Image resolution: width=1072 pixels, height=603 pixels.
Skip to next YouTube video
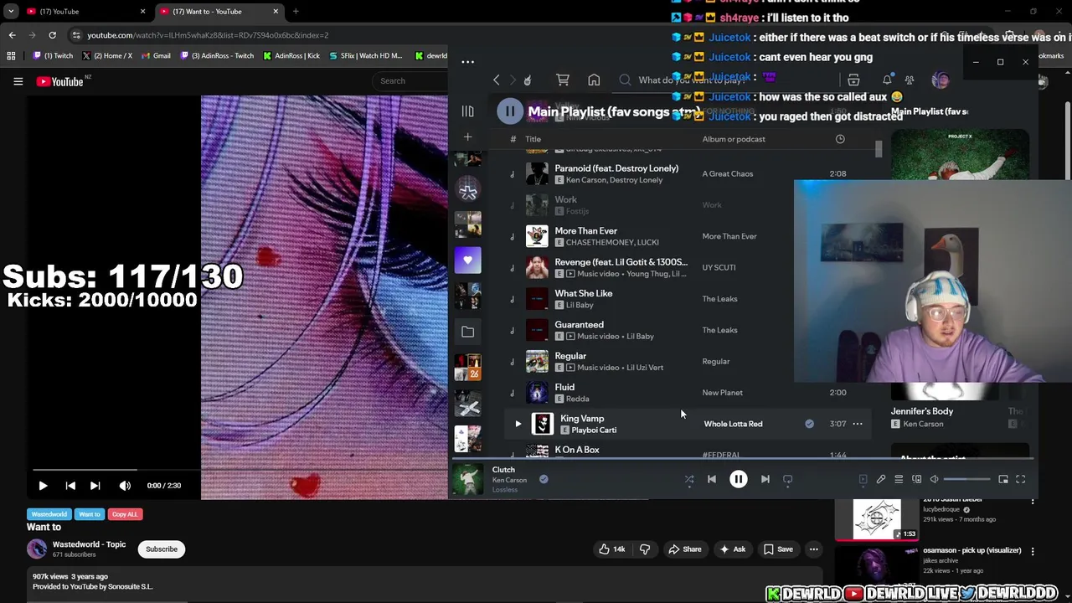95,486
